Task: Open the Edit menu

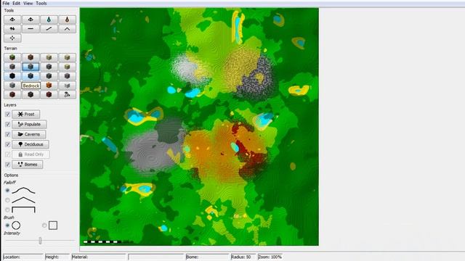Action: point(16,3)
